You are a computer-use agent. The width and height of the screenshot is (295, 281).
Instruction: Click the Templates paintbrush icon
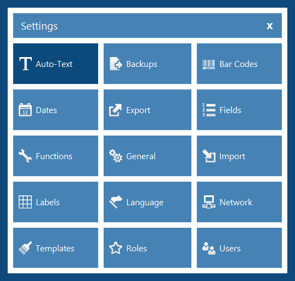(x=25, y=248)
